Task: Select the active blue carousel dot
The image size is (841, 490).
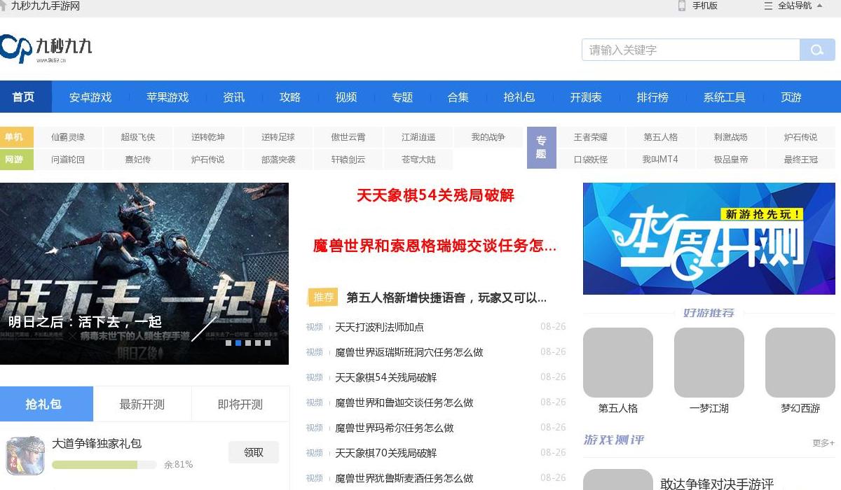Action: (238, 343)
